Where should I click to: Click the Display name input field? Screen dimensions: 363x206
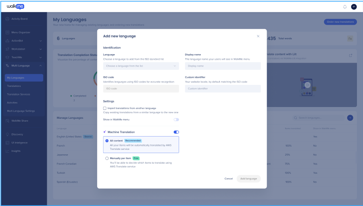pos(223,65)
